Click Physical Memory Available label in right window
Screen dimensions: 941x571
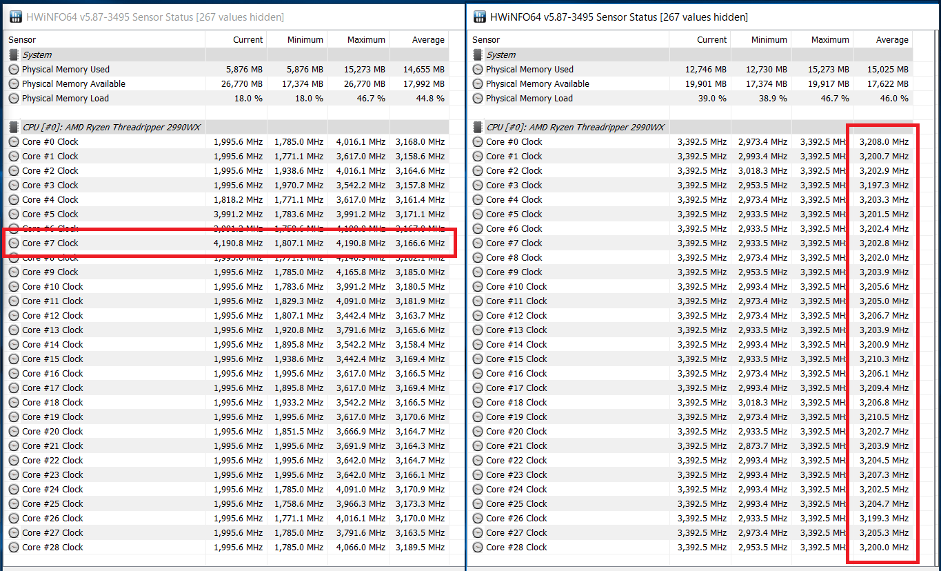pos(538,83)
